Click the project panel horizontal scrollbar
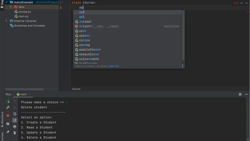The image size is (250, 141). (x=24, y=89)
